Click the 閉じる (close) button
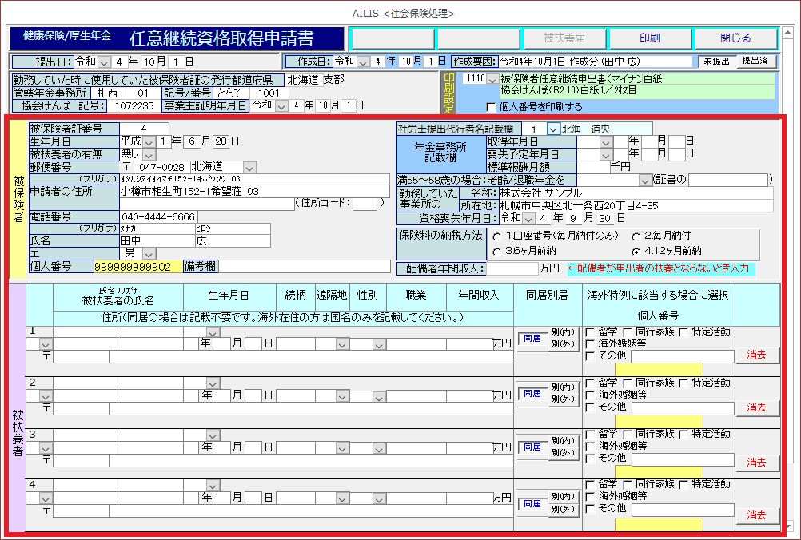The width and height of the screenshot is (801, 540). (735, 38)
